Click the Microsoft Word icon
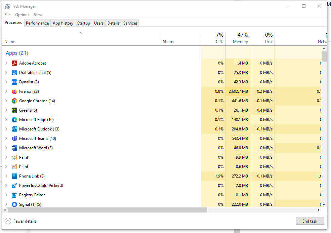Viewport: 331px width, 233px height. click(14, 148)
